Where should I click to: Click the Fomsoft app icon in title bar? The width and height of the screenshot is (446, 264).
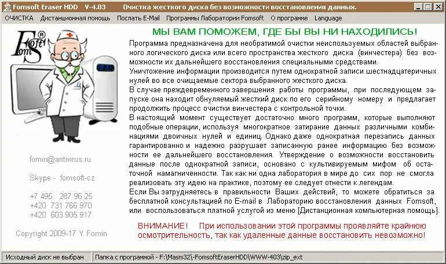tap(6, 7)
